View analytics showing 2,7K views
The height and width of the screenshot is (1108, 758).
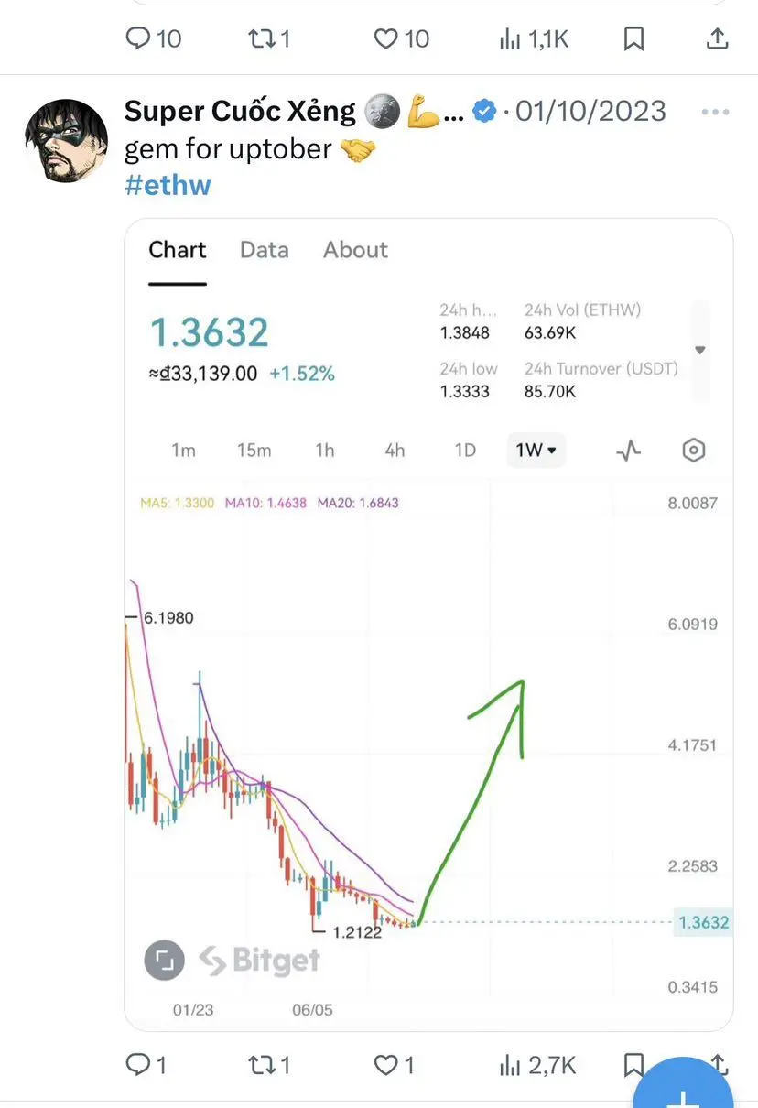(x=537, y=1065)
